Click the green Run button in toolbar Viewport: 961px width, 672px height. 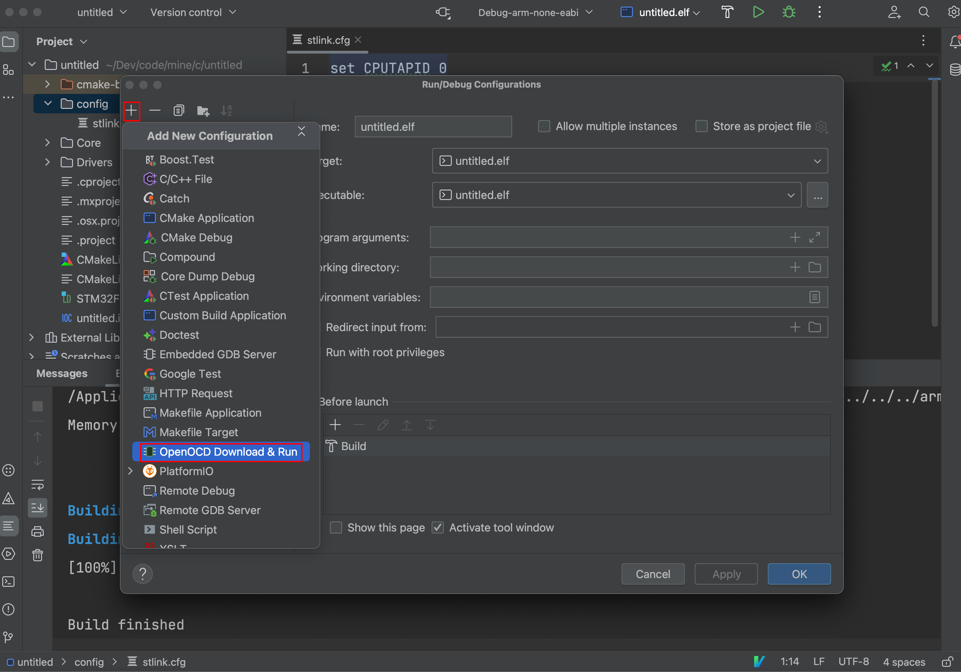click(x=758, y=12)
